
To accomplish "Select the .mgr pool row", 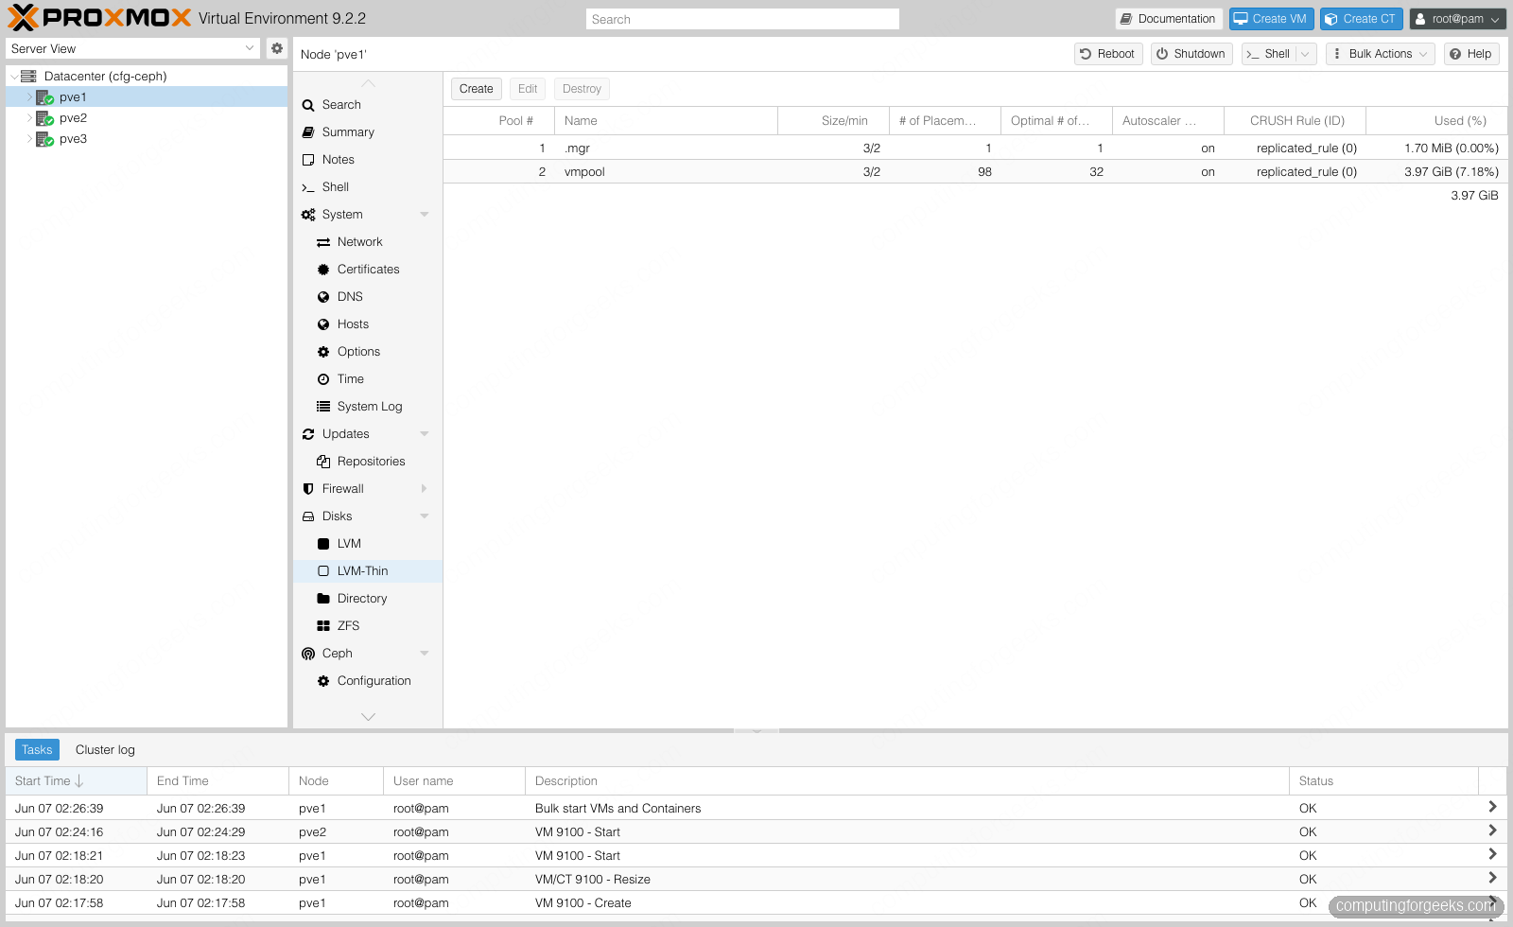I will coord(975,149).
